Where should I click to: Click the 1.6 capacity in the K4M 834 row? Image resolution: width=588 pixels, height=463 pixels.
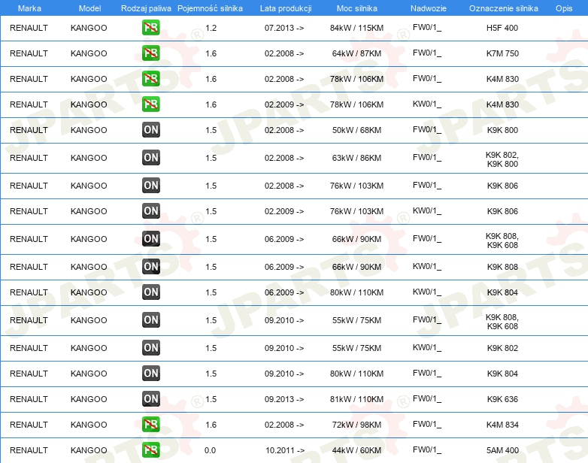211,425
